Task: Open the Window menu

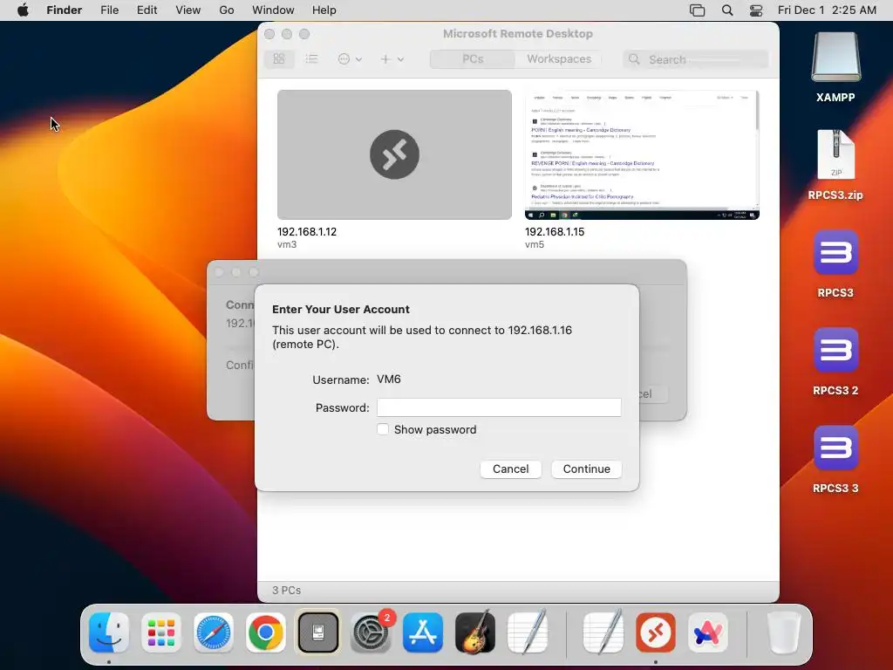Action: pos(273,10)
